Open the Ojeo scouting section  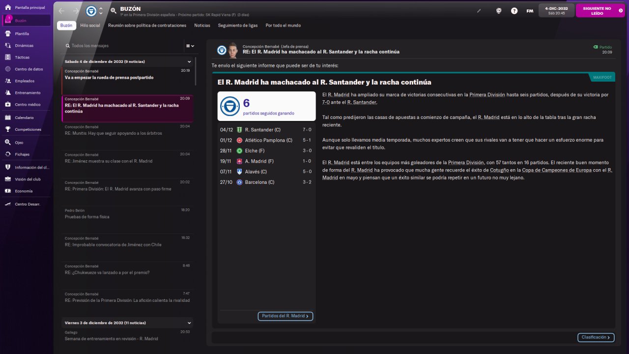27,143
